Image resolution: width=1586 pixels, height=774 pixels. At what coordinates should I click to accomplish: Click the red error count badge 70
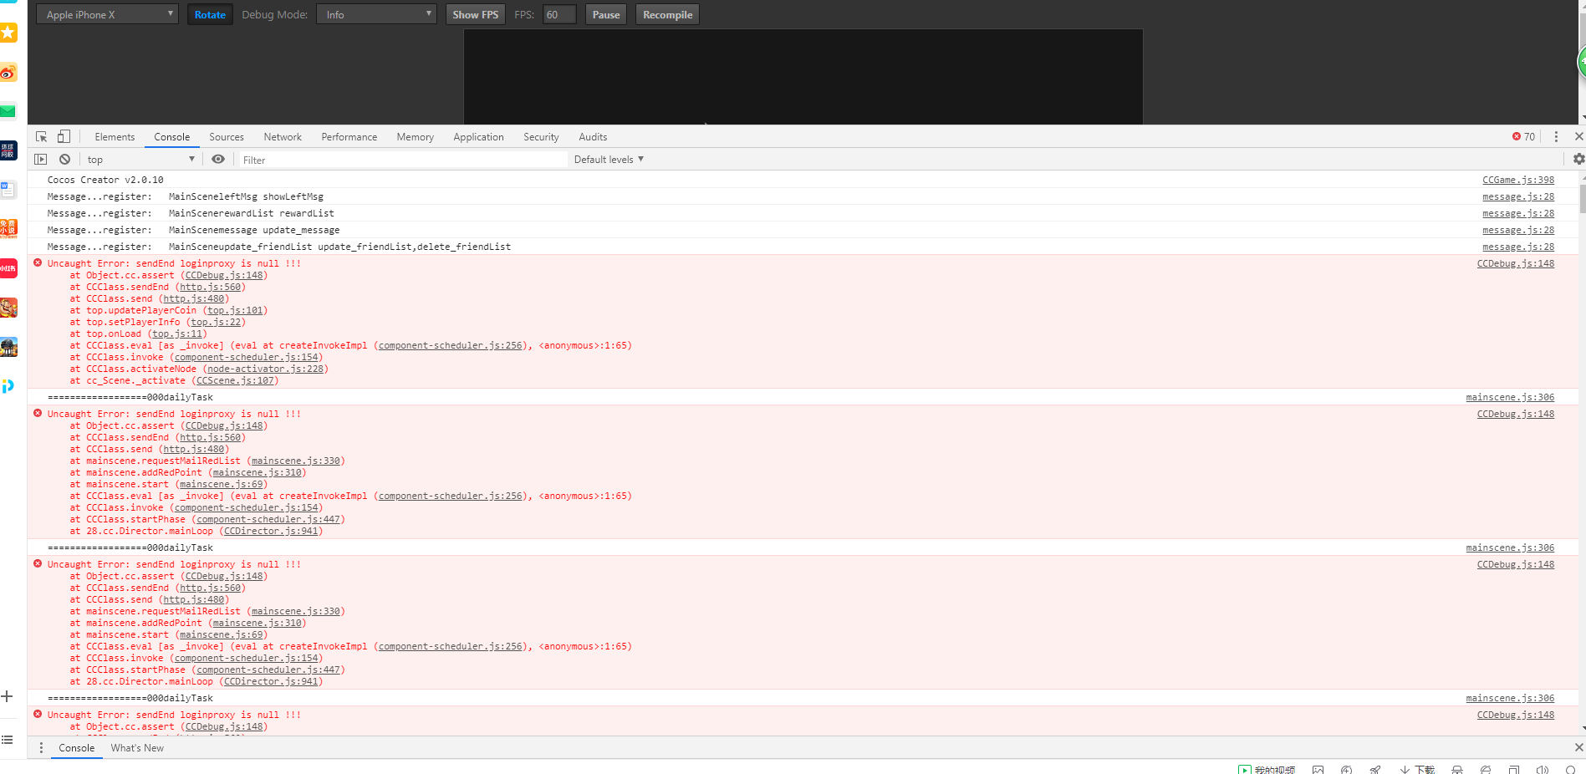tap(1523, 137)
